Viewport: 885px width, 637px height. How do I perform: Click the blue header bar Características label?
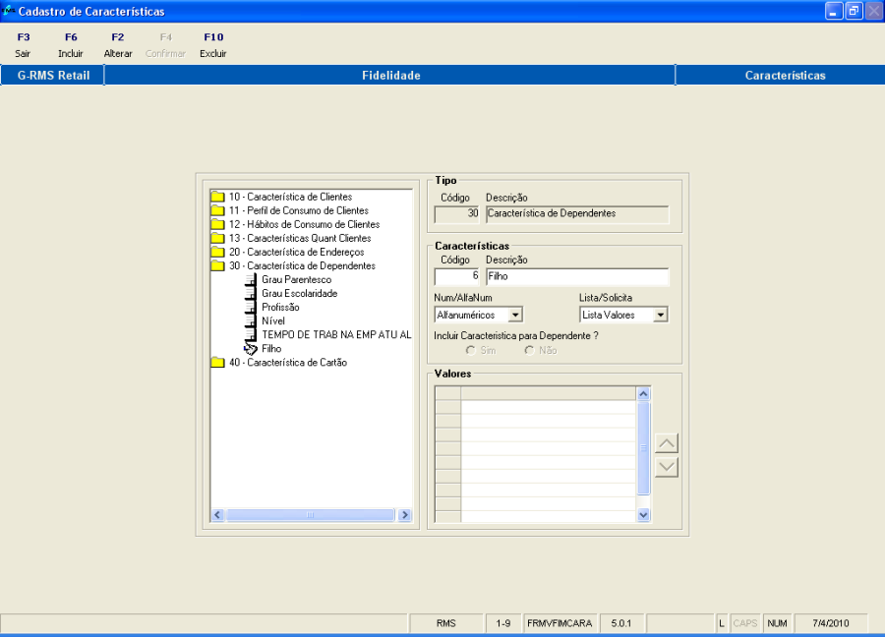(785, 75)
